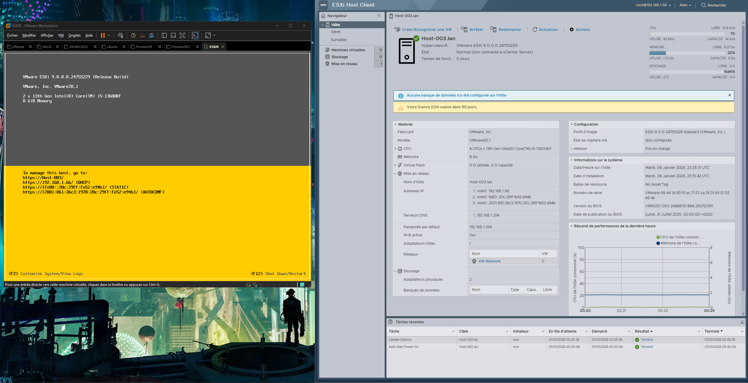Click the Redémarrer host icon button
Screen dimensions: 748x383
pyautogui.click(x=493, y=29)
